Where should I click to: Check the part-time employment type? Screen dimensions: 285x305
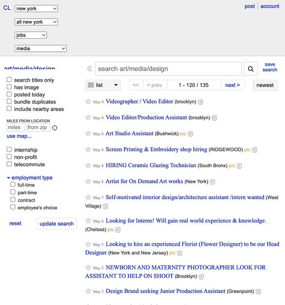[x=13, y=192]
